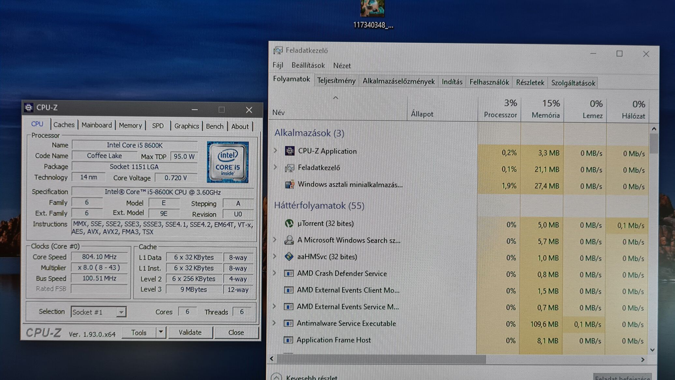Click the AMD External Events Service icon

[x=289, y=307]
